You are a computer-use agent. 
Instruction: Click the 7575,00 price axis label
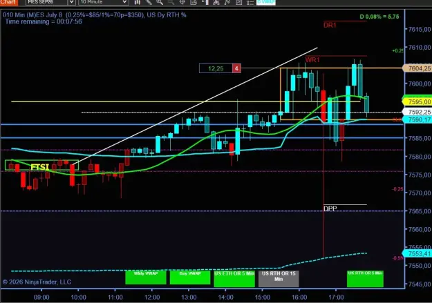420,175
